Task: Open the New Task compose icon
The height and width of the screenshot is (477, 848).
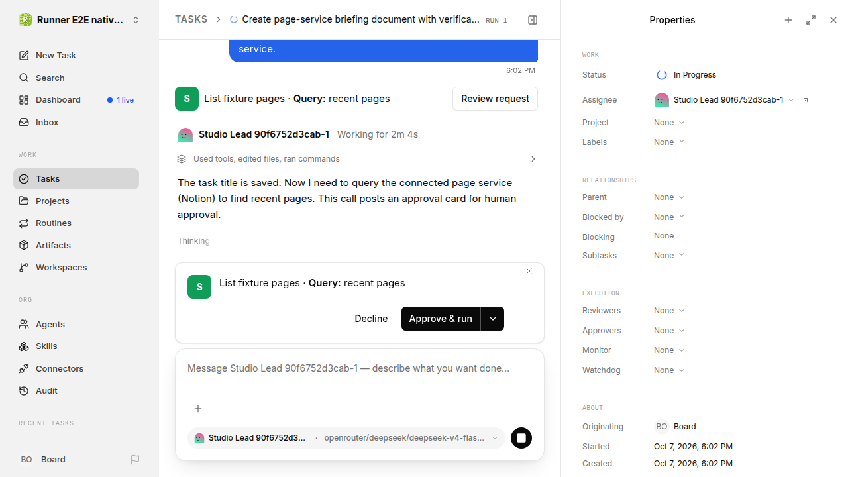Action: tap(24, 56)
